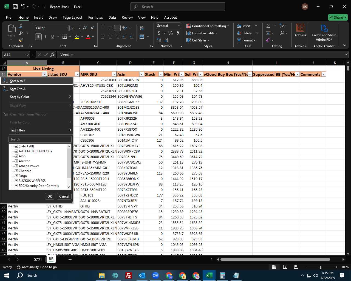Uncheck the Asustor filter checkbox
The image size is (351, 281).
(16, 161)
